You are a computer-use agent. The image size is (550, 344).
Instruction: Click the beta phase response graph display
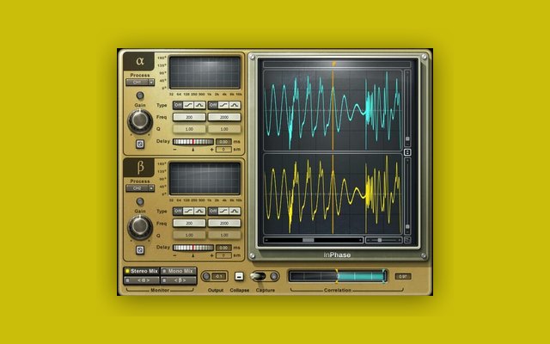pos(205,178)
